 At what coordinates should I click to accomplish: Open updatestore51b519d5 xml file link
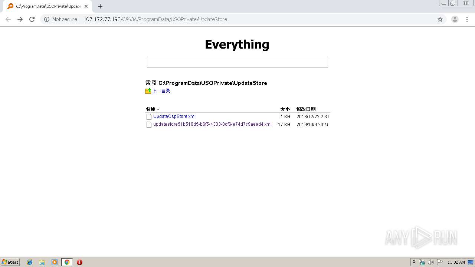212,124
